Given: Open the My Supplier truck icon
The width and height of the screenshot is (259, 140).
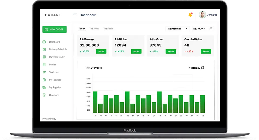Looking at the screenshot, I should (44, 87).
